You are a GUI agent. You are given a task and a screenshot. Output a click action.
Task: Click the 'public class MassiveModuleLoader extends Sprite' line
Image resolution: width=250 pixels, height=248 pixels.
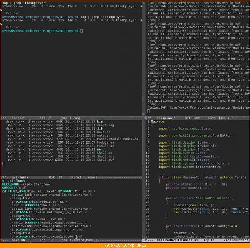tap(202, 178)
